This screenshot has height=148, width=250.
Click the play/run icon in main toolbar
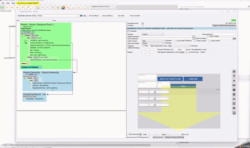coord(7,7)
